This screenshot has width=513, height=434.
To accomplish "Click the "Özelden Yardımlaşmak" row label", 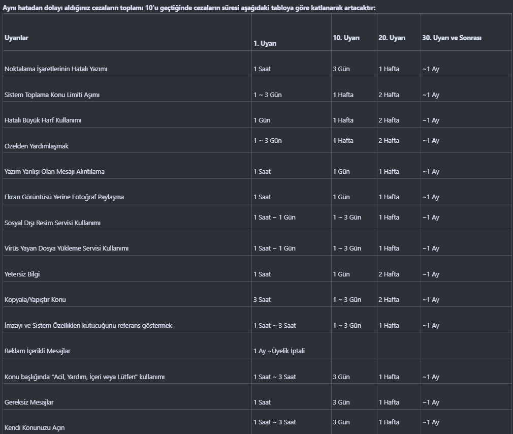I will [x=36, y=146].
